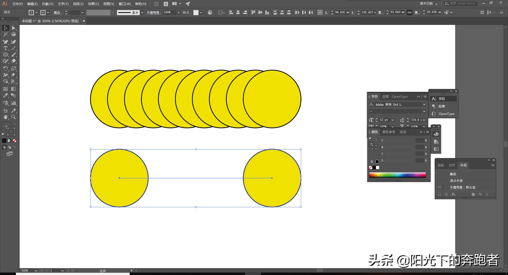The width and height of the screenshot is (508, 275).
Task: Switch to Gradient fill mode in toolbox
Action: (10, 141)
